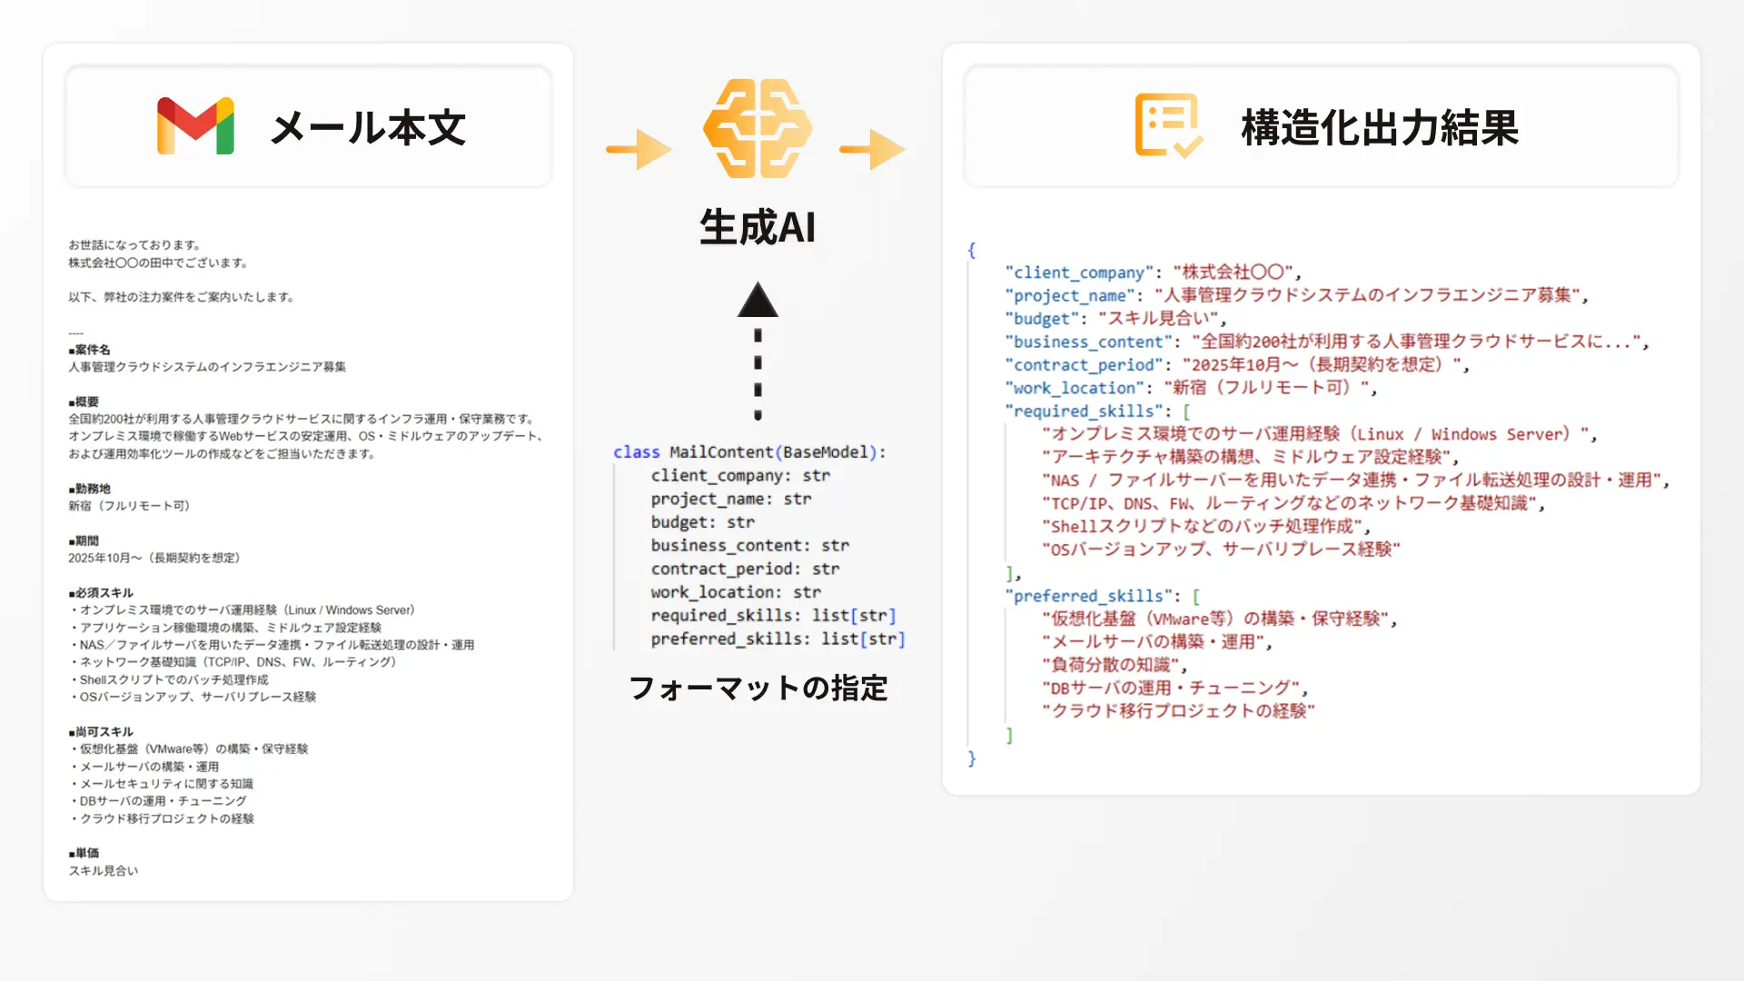Click the preferred_skills opening bracket in JSON
1744x981 pixels.
(x=1195, y=596)
